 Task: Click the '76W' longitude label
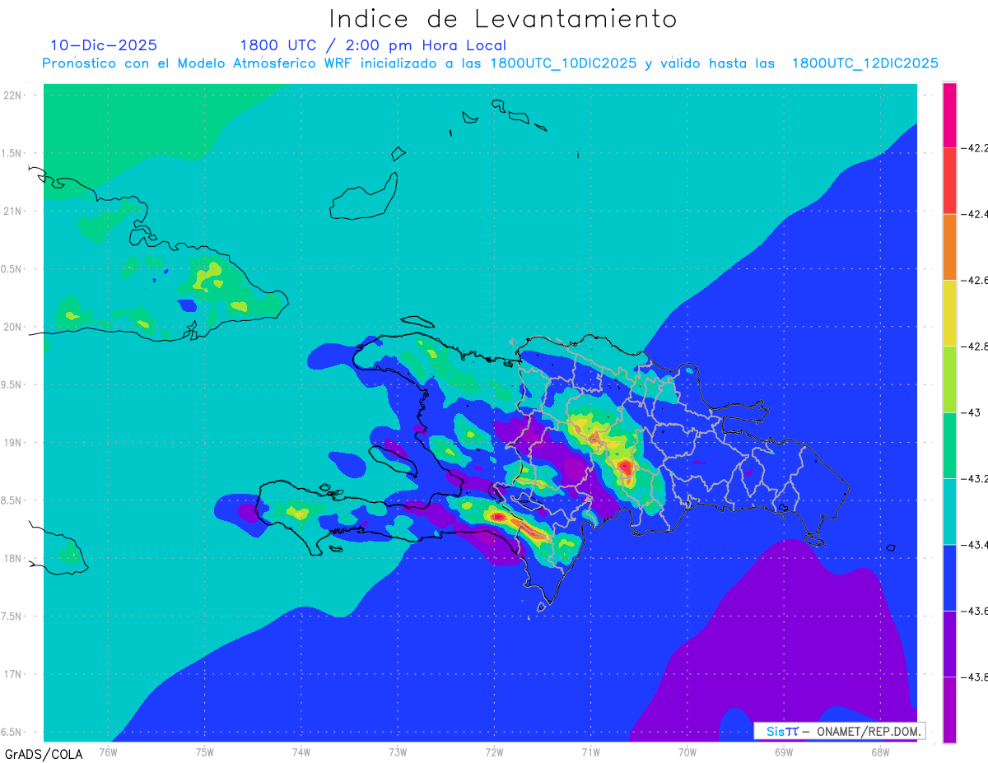(108, 751)
